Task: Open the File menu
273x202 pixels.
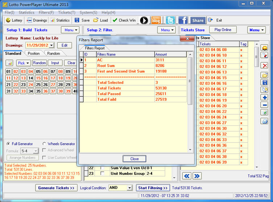Action: [x=9, y=13]
